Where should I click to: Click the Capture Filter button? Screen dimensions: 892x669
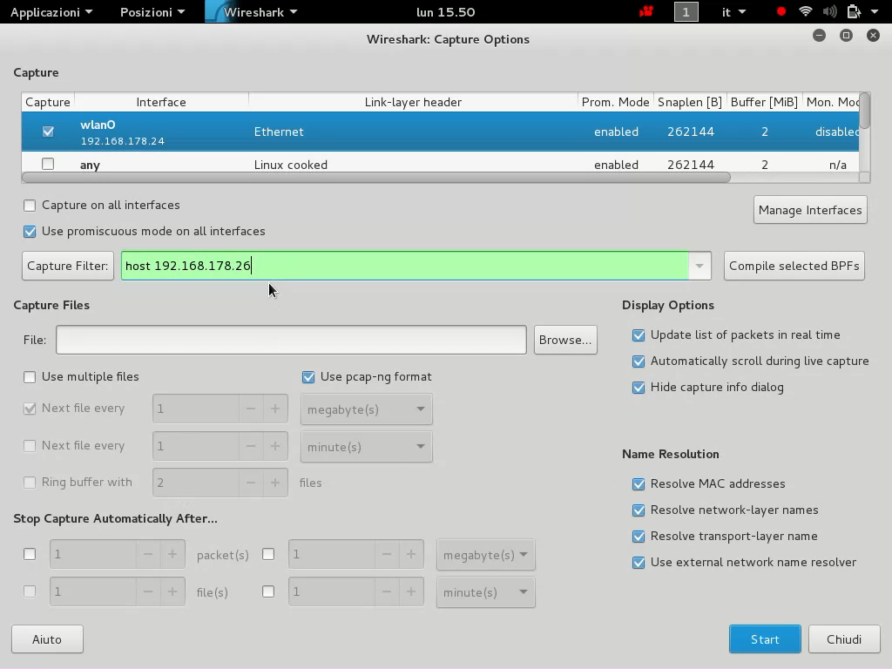point(68,266)
